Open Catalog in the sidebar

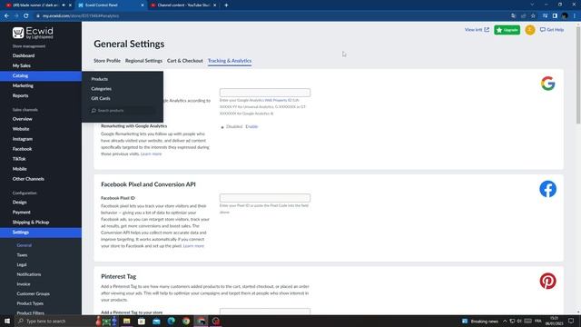pos(41,75)
